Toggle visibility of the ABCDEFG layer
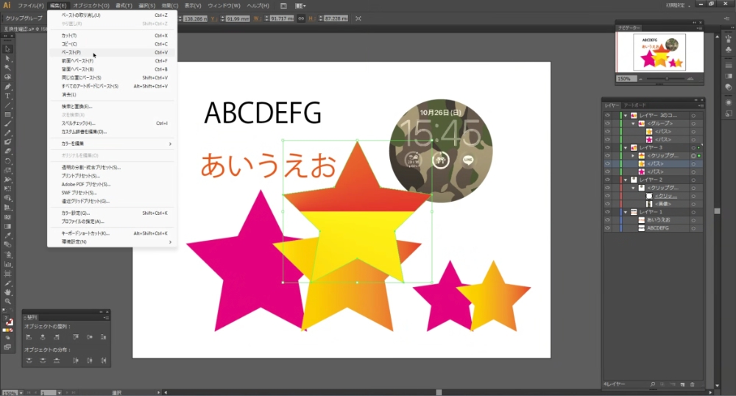Image resolution: width=736 pixels, height=396 pixels. [607, 228]
